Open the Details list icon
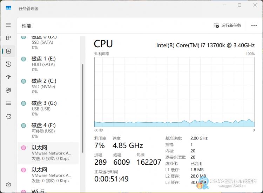Image resolution: width=263 pixels, height=193 pixels. pos(8,103)
